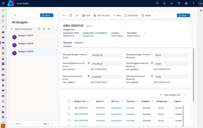Edit Allocated Budget Amount (Cost) field
Image resolution: width=203 pixels, height=128 pixels.
click(107, 55)
